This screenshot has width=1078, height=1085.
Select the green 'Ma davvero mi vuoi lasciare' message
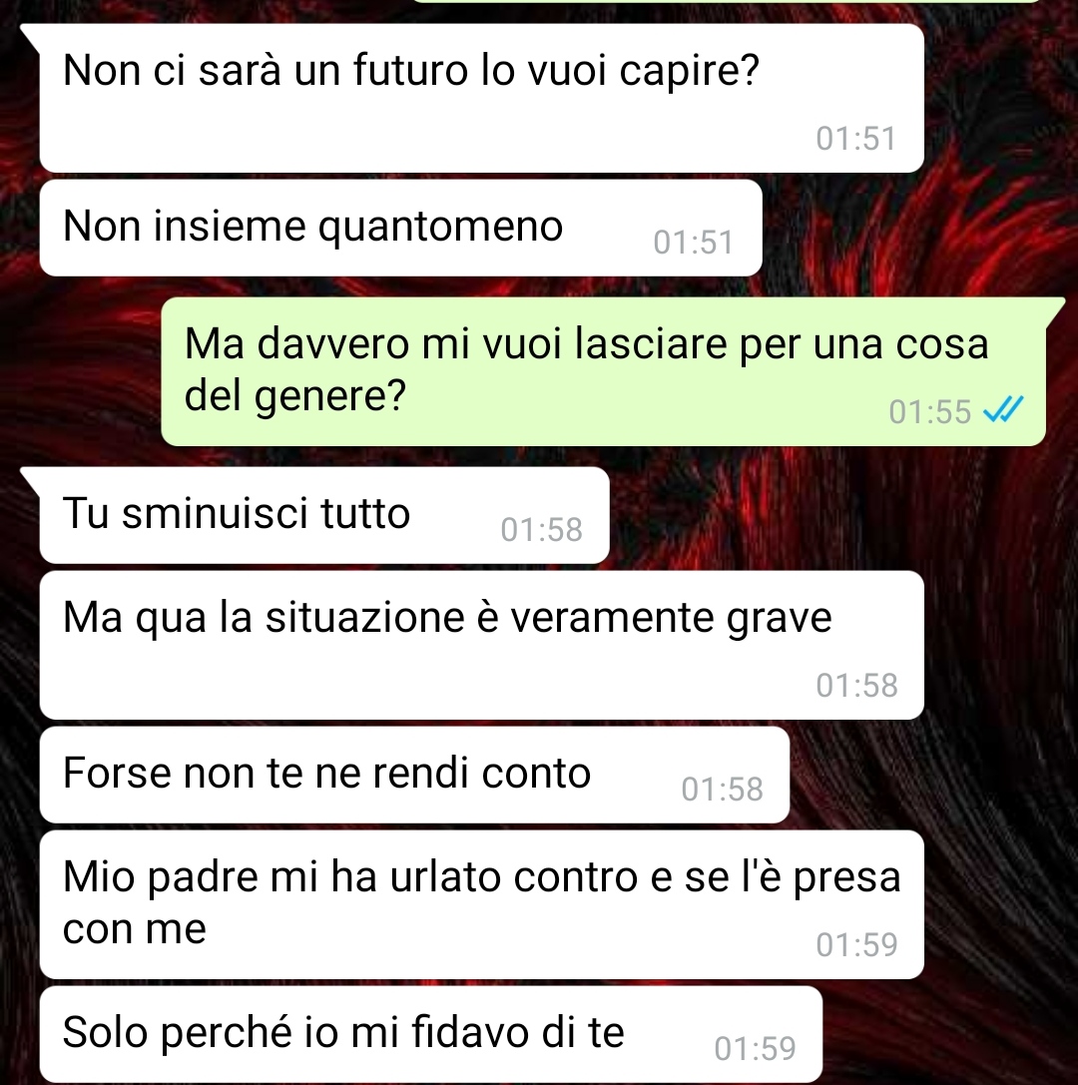tap(603, 371)
